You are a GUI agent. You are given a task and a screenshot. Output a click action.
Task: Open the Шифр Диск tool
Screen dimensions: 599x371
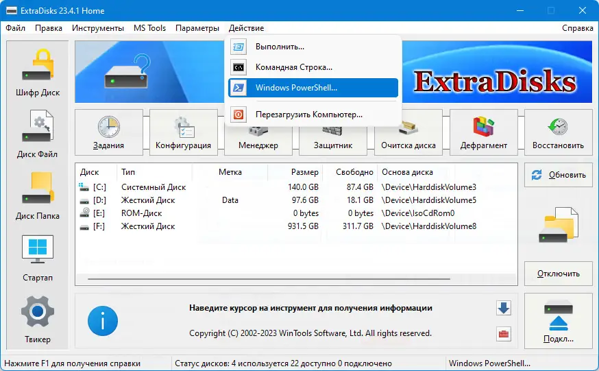(x=38, y=73)
